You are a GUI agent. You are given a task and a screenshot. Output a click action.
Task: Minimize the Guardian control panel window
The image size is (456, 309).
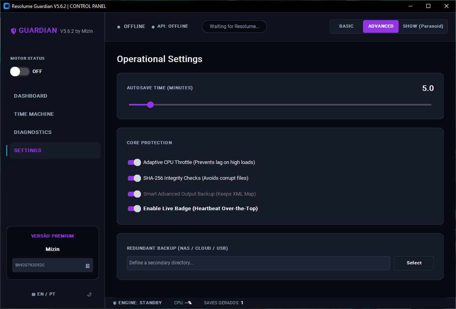(x=410, y=6)
